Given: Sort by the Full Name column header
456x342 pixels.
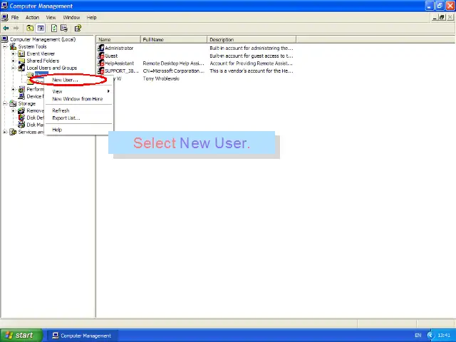Looking at the screenshot, I should pos(174,40).
